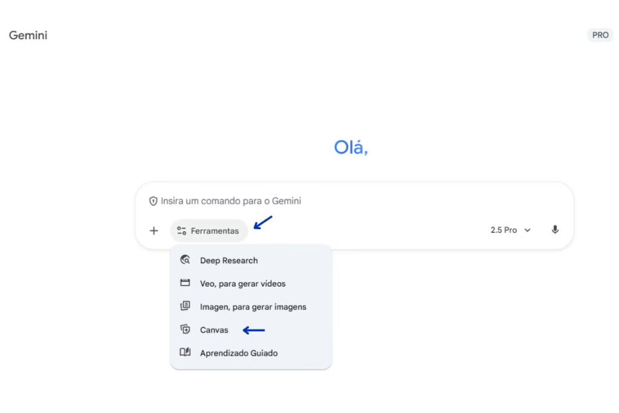Viewport: 619px width, 413px height.
Task: Click the microphone icon for voice input
Action: (555, 230)
